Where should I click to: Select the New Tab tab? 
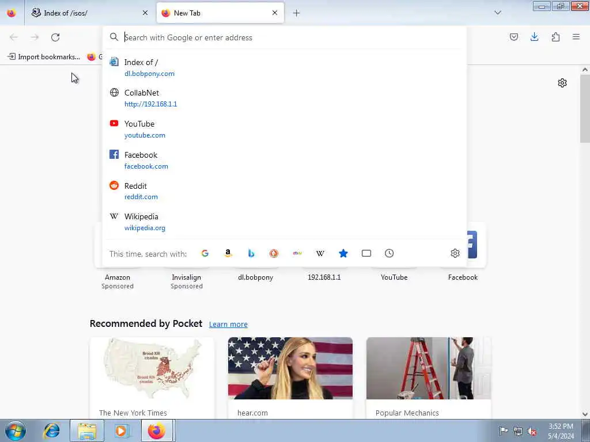pos(220,13)
